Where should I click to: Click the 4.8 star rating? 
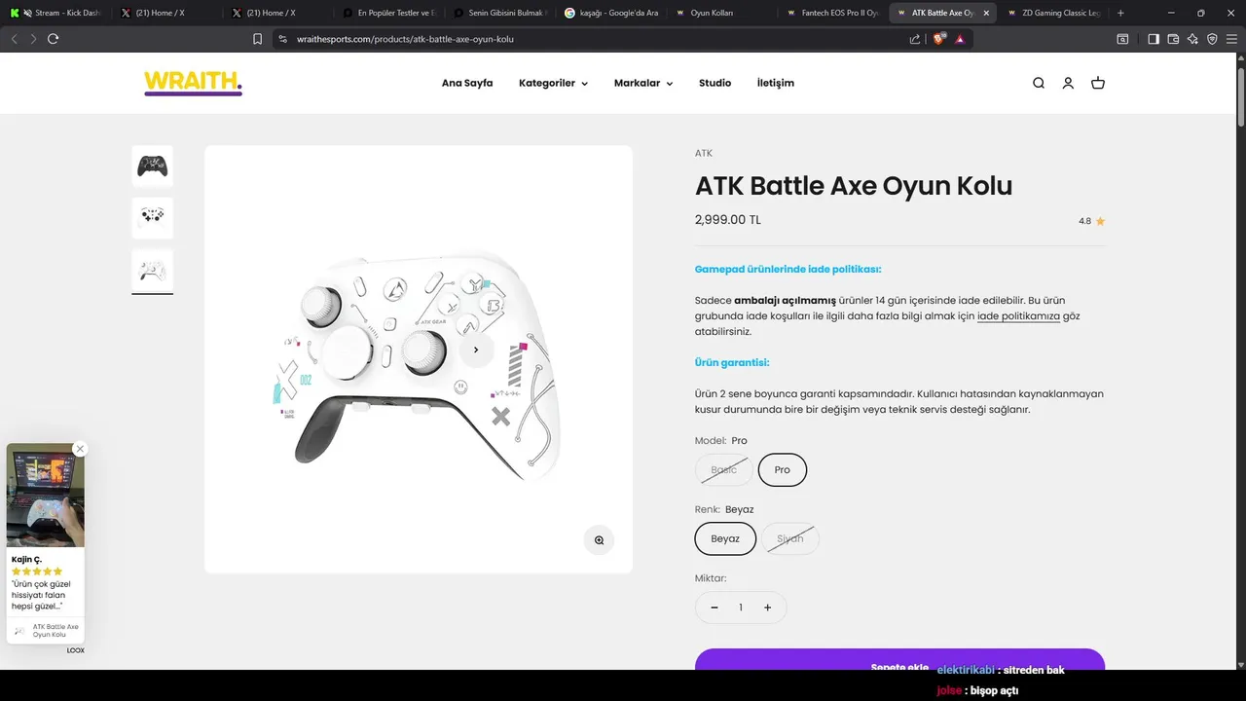[x=1091, y=221]
